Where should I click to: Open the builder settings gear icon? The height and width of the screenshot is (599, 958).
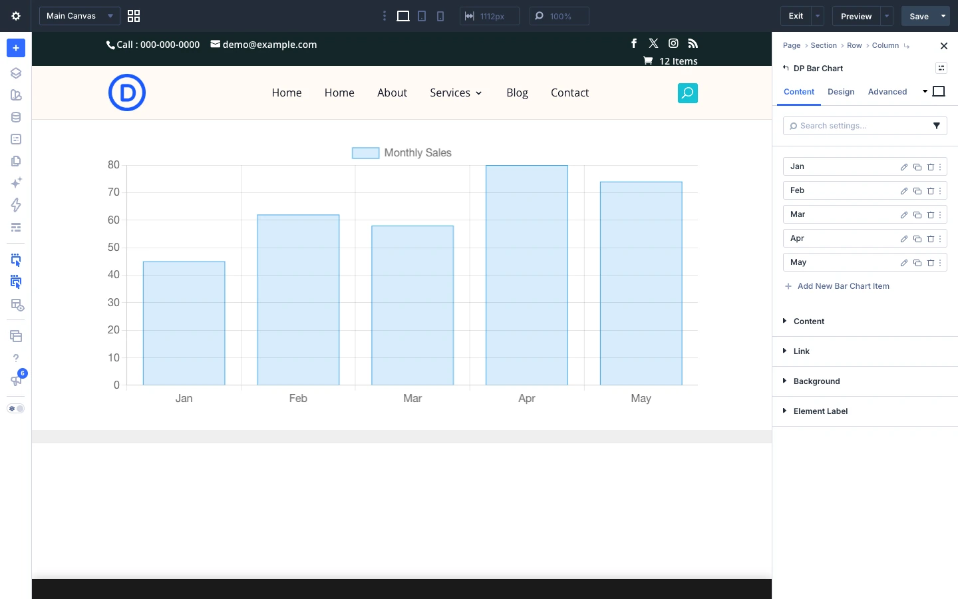pos(16,16)
